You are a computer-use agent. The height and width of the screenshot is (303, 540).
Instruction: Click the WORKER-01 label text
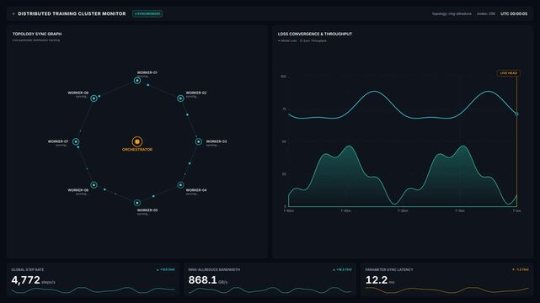point(147,72)
